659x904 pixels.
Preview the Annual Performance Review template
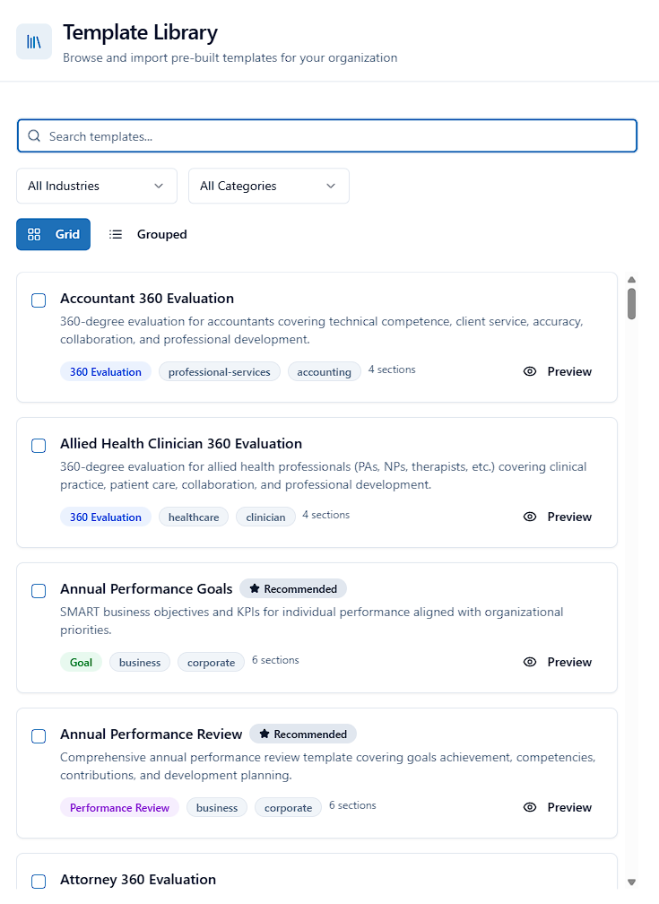click(x=558, y=807)
